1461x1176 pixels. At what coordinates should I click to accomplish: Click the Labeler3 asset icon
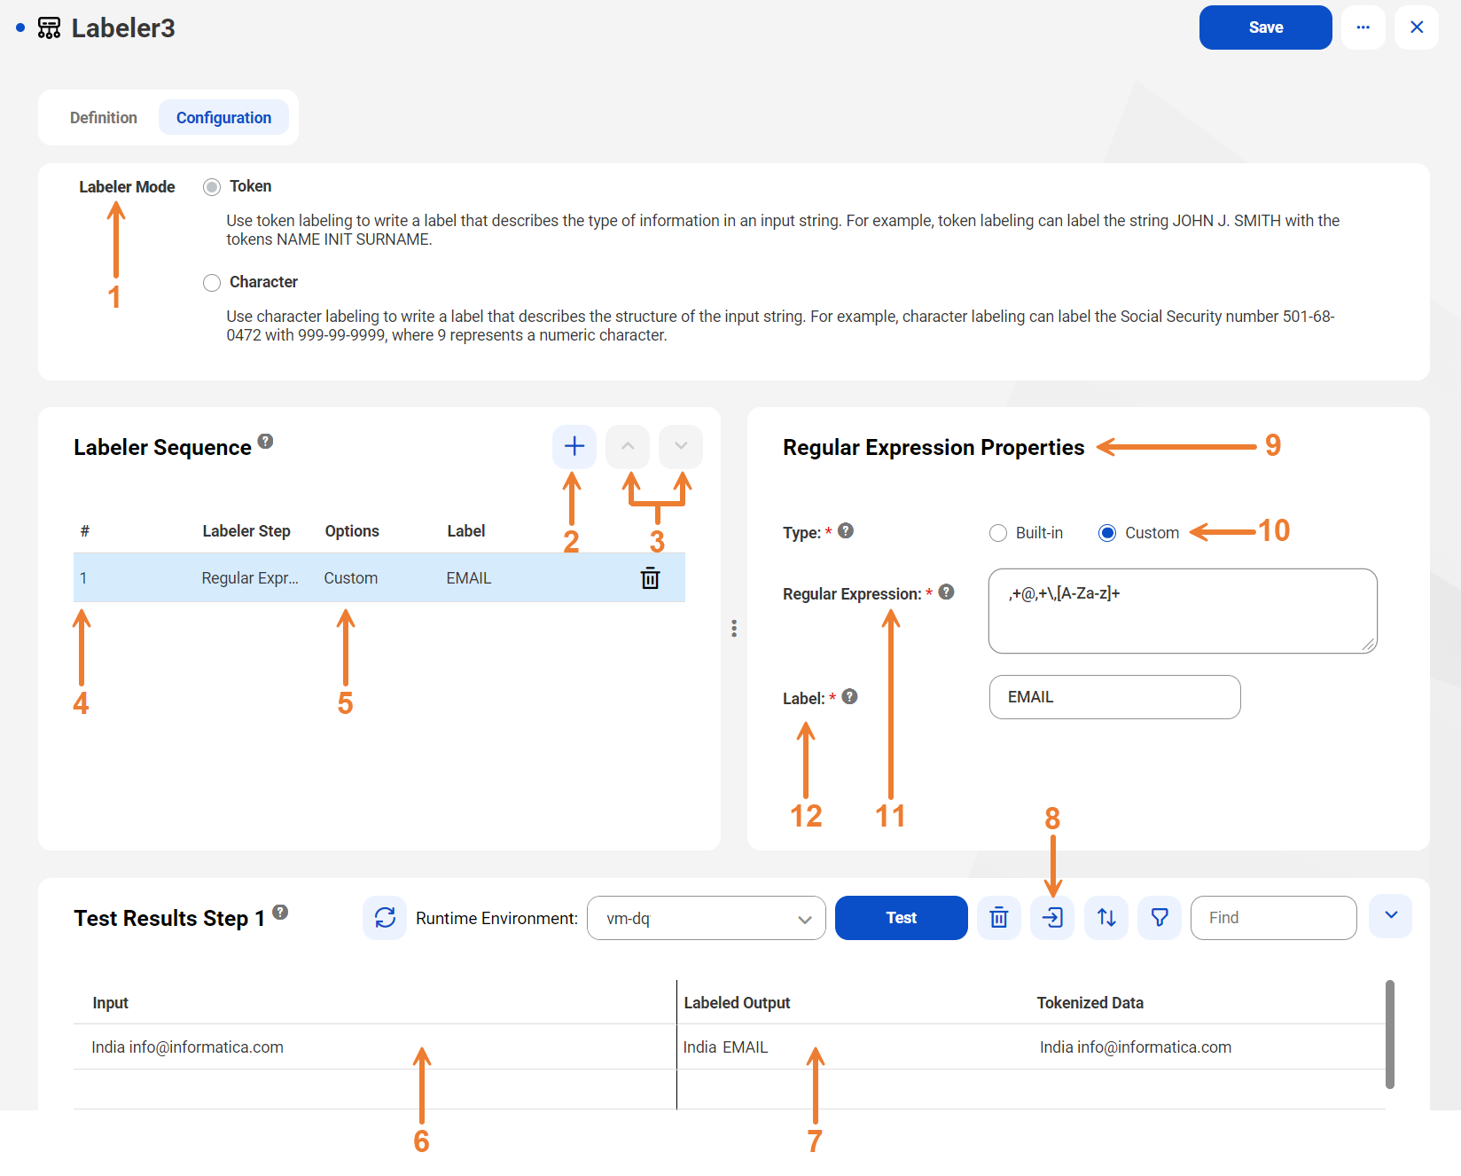[x=49, y=28]
